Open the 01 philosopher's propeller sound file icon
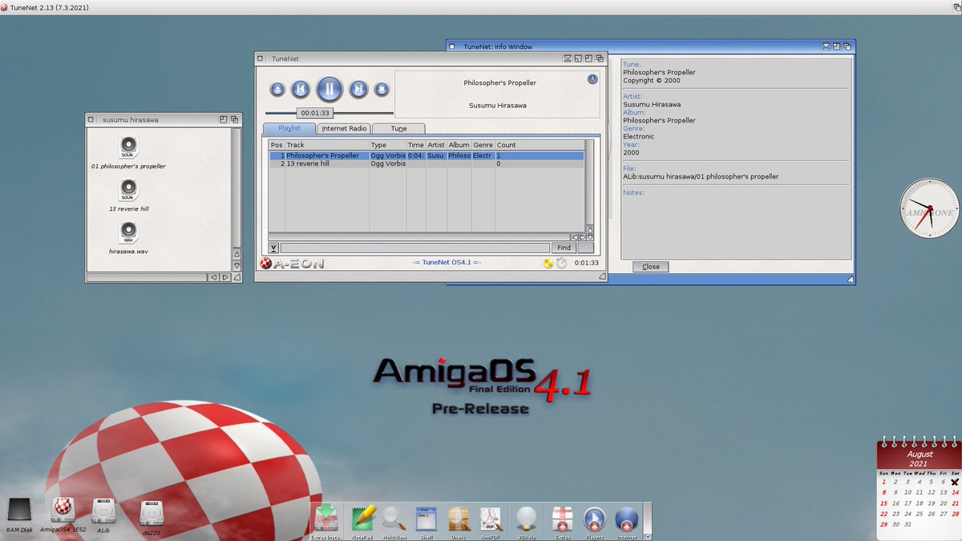The width and height of the screenshot is (962, 541). click(x=128, y=147)
